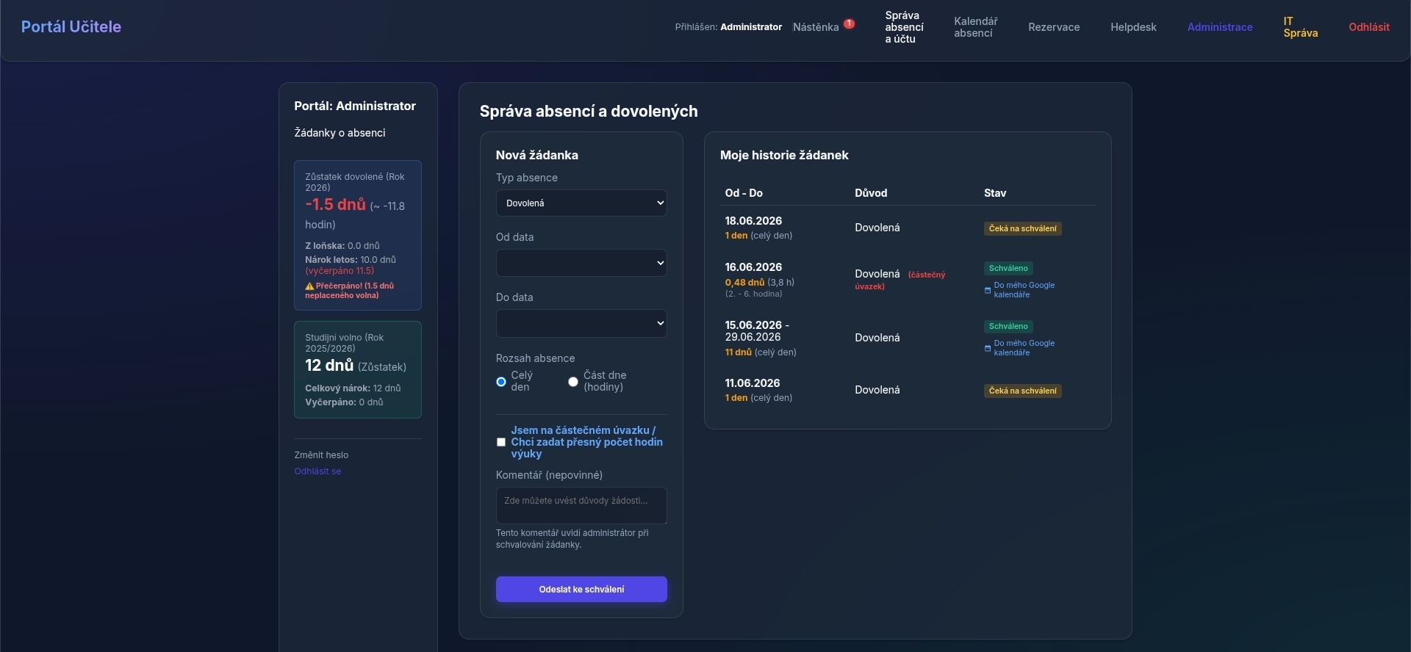This screenshot has height=652, width=1411.
Task: Select the Celý den radio button
Action: coord(501,382)
